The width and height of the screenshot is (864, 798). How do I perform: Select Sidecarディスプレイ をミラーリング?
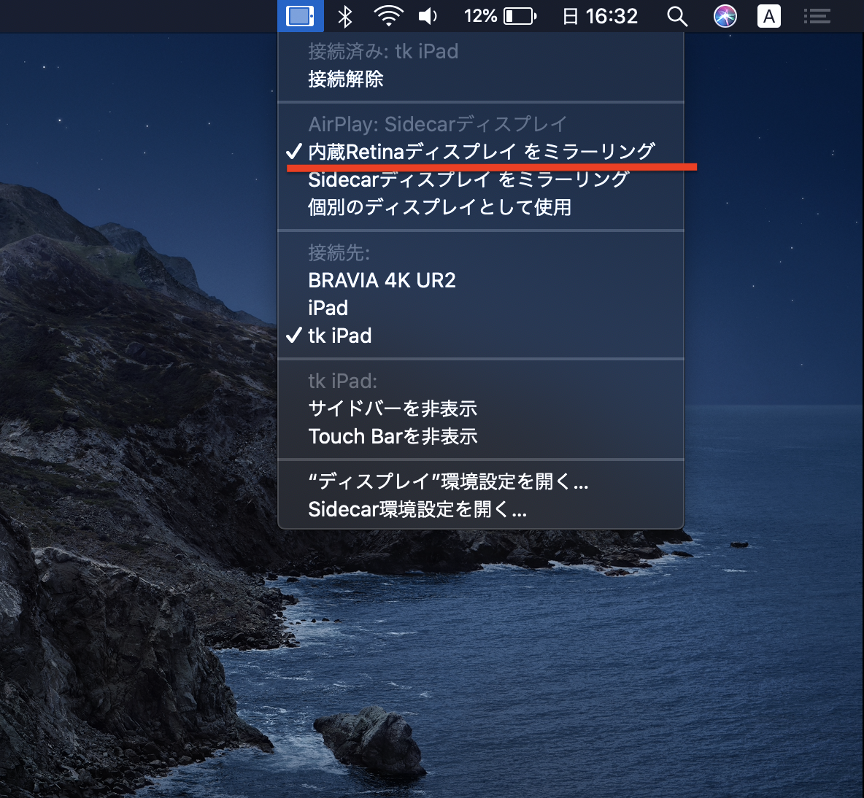pyautogui.click(x=480, y=179)
